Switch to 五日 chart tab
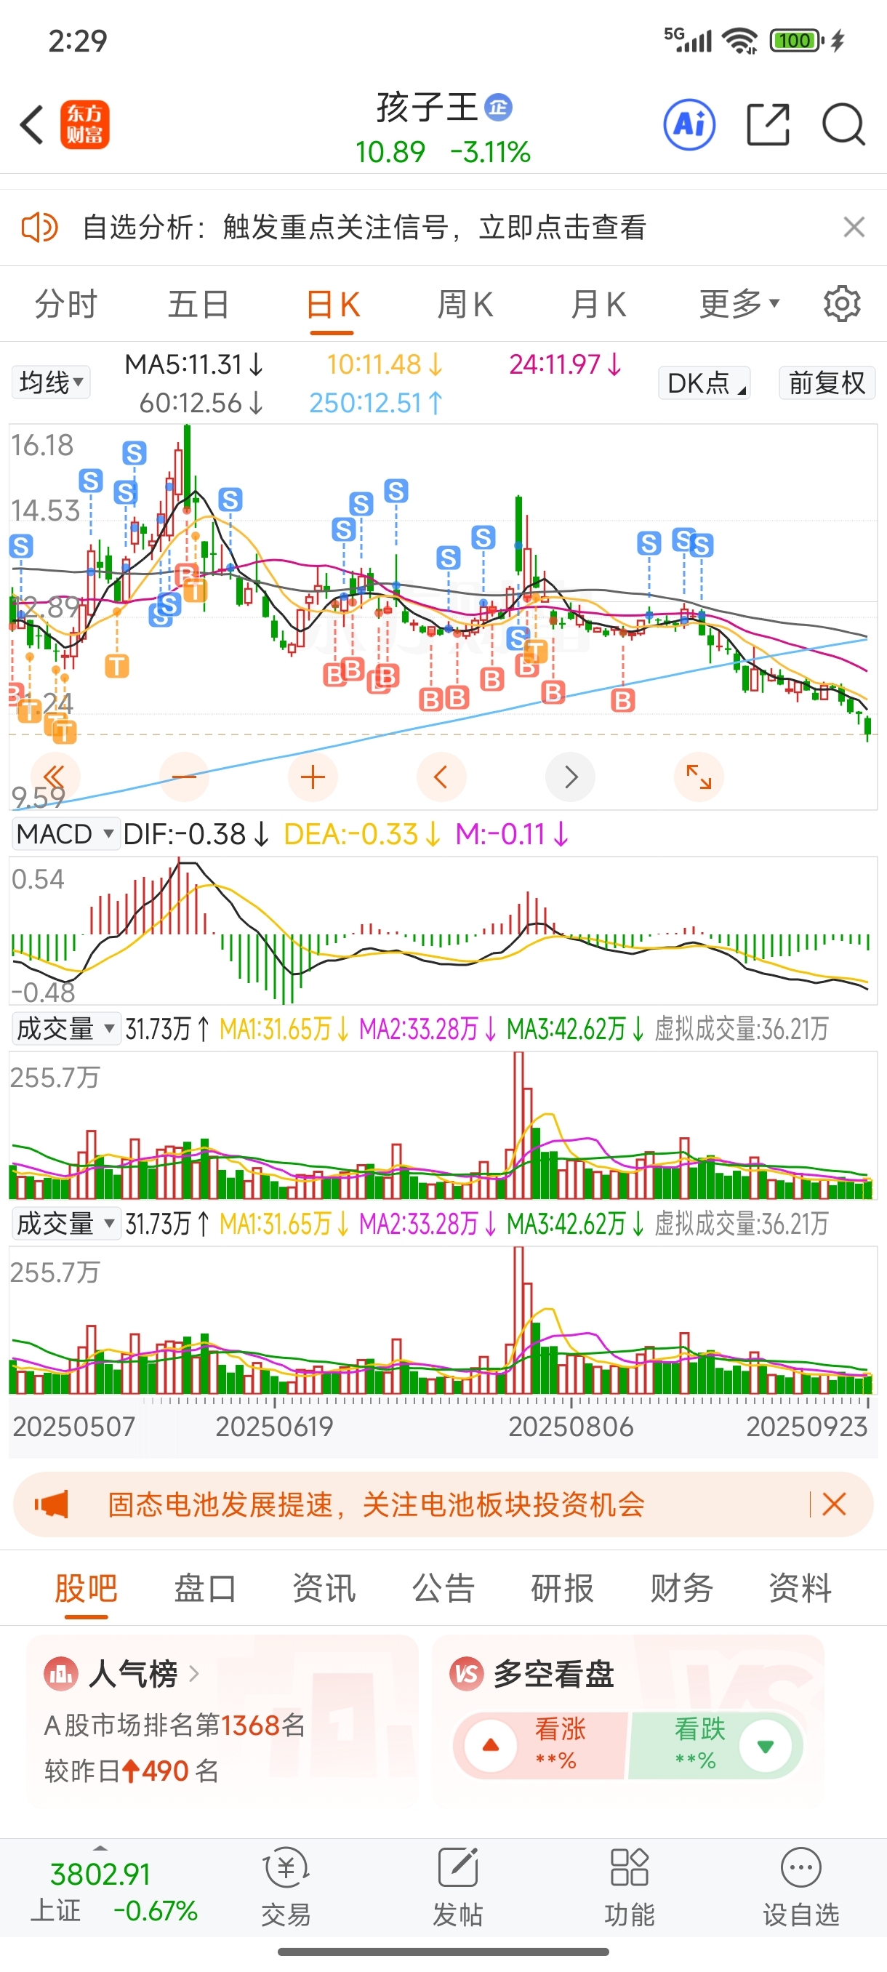The height and width of the screenshot is (1972, 887). click(x=199, y=305)
